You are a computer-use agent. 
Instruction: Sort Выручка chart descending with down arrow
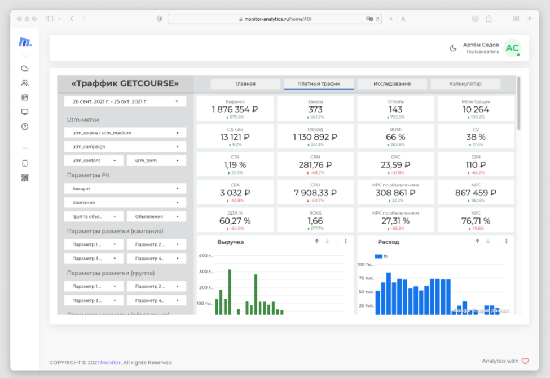327,241
